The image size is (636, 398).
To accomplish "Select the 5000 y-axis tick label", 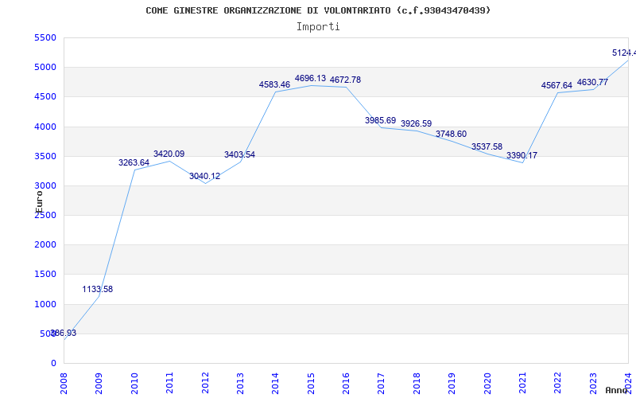I will coord(45,68).
